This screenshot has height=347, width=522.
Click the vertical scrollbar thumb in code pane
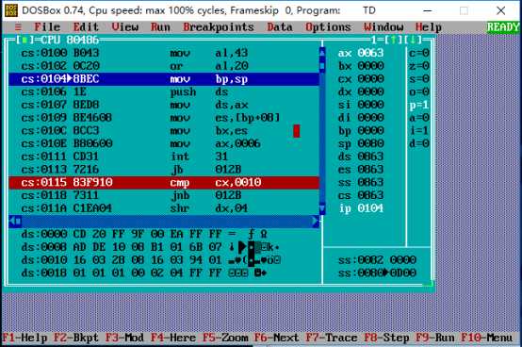tap(322, 66)
